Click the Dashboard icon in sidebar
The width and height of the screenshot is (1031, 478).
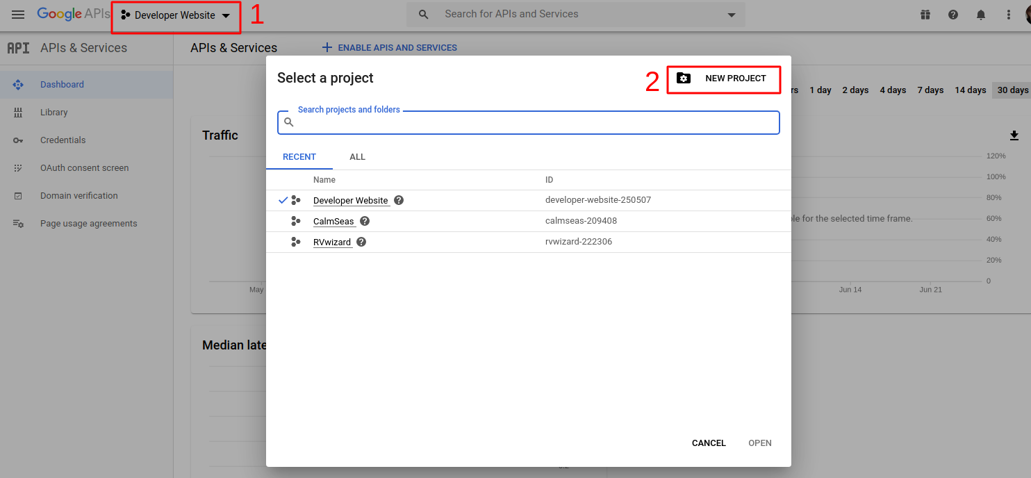(18, 85)
